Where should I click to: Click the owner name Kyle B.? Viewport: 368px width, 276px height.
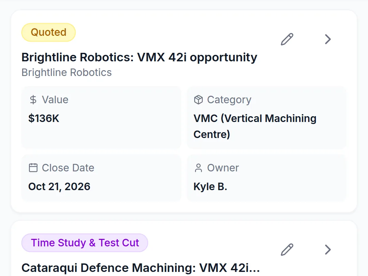click(x=210, y=187)
